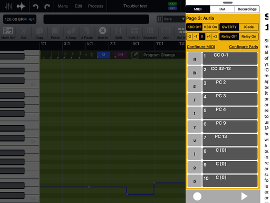The height and width of the screenshot is (203, 270).
Task: Open the Process menu
Action: coord(95,6)
